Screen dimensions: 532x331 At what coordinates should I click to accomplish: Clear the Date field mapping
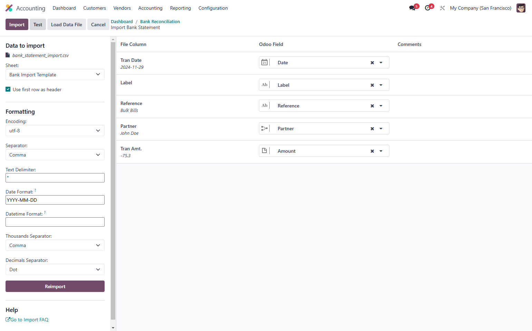372,63
